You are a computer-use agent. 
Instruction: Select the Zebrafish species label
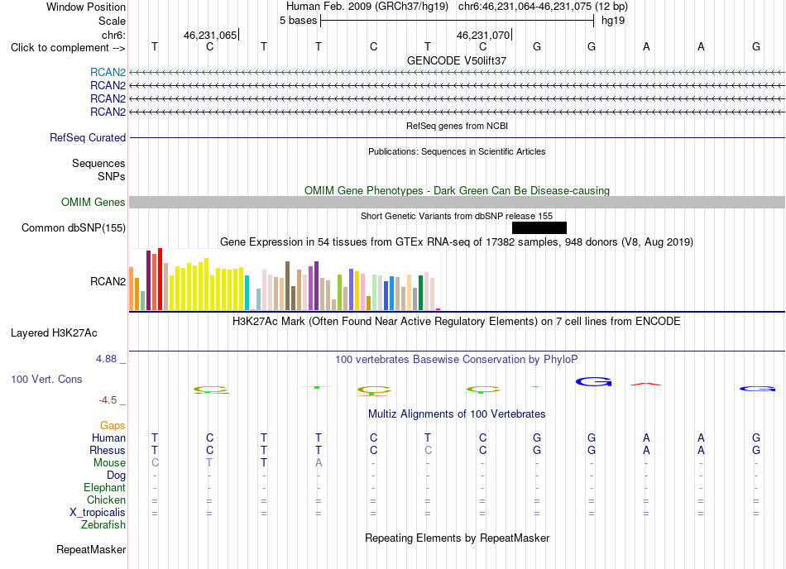(x=103, y=525)
